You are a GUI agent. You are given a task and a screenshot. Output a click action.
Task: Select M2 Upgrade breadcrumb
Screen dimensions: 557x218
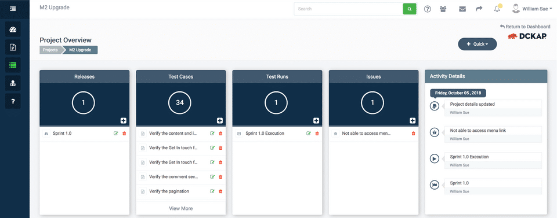click(80, 50)
